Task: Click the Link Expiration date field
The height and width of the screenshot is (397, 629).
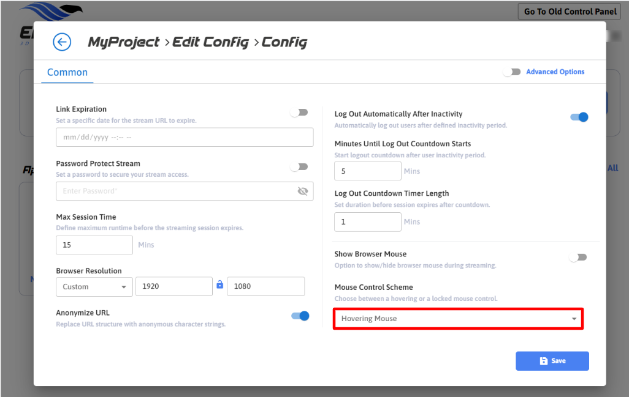Action: pos(185,137)
